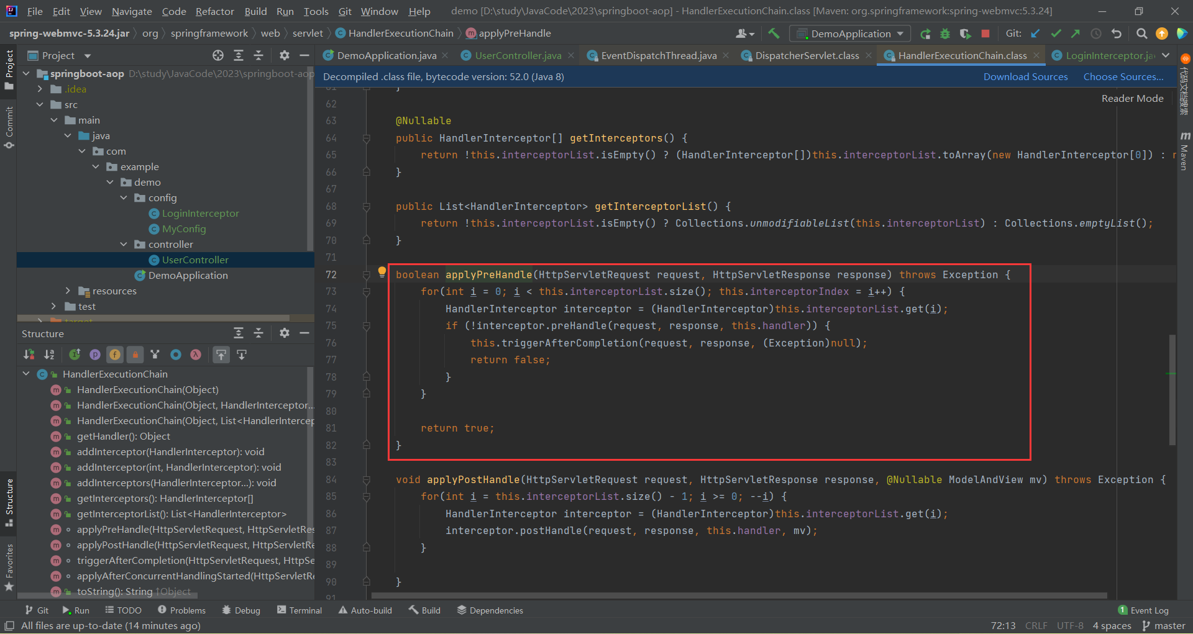This screenshot has height=634, width=1193.
Task: Toggle Show Lambdas pink lambda icon
Action: click(x=196, y=355)
